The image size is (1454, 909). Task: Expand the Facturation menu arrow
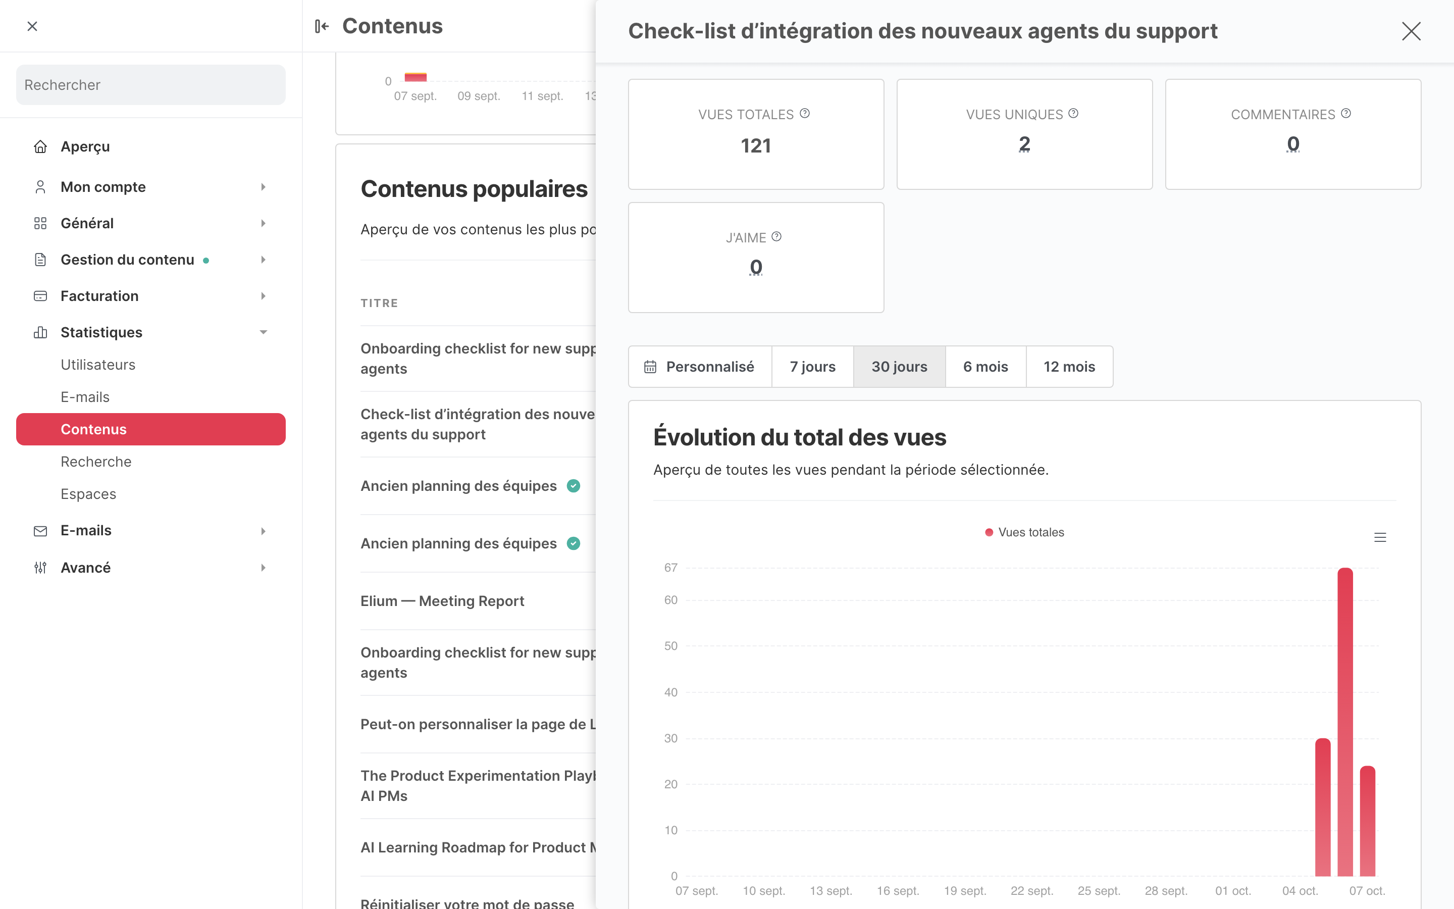[x=263, y=296]
